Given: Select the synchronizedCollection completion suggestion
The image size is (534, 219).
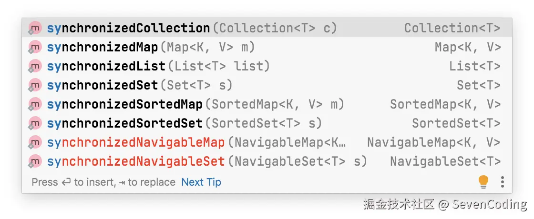Looking at the screenshot, I should coord(267,28).
